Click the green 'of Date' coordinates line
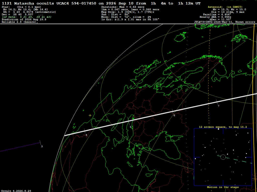 [x=27, y=17]
